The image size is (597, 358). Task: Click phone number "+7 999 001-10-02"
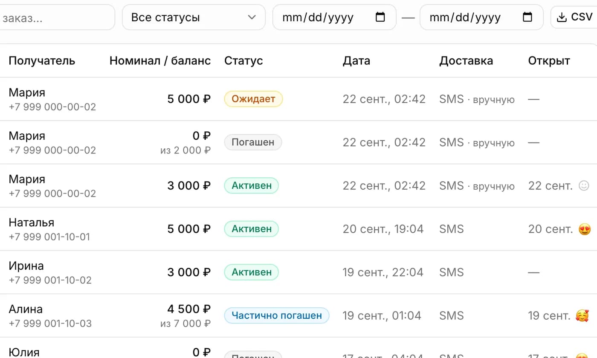pos(50,280)
